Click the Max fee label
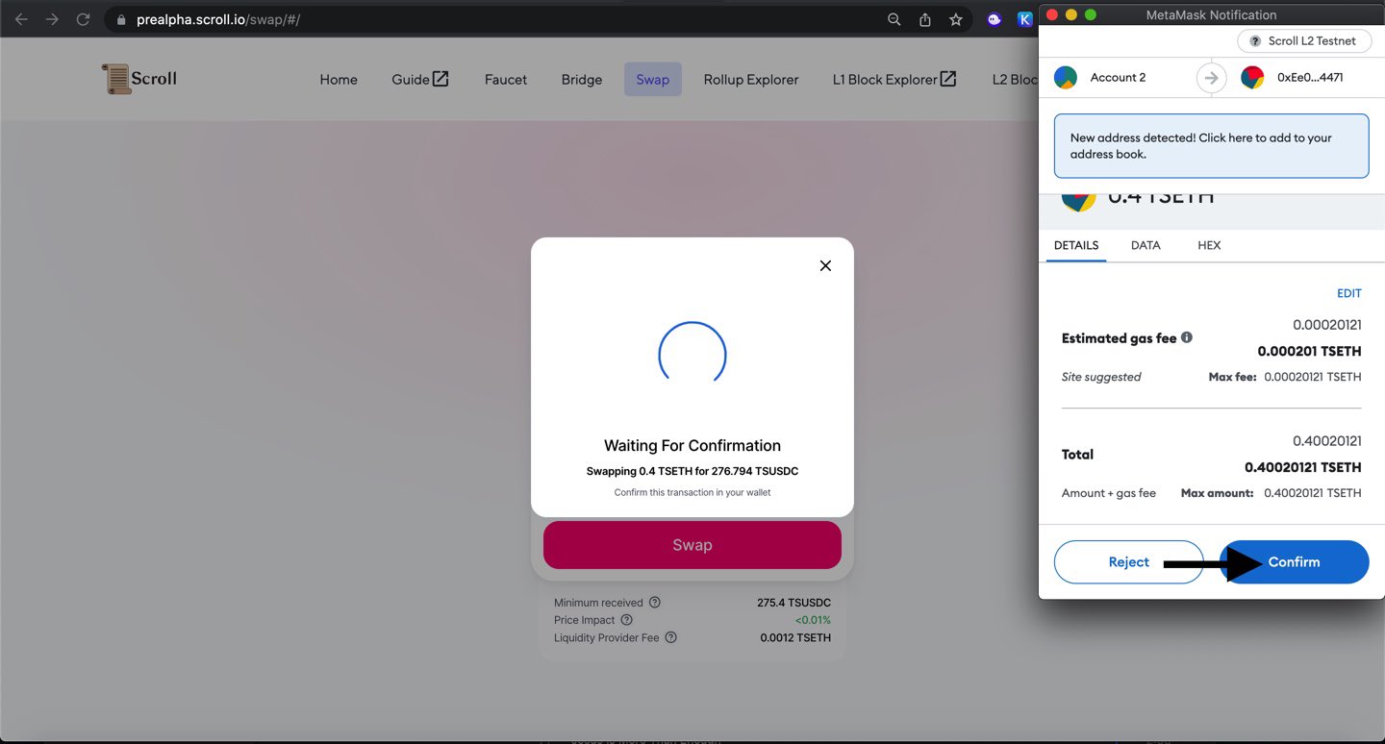The height and width of the screenshot is (744, 1385). pos(1233,377)
